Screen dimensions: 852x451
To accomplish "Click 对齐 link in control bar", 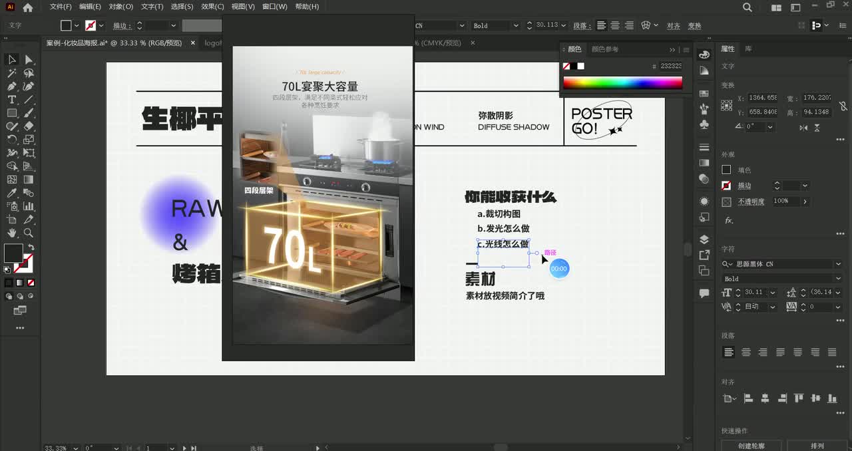I will (x=674, y=26).
